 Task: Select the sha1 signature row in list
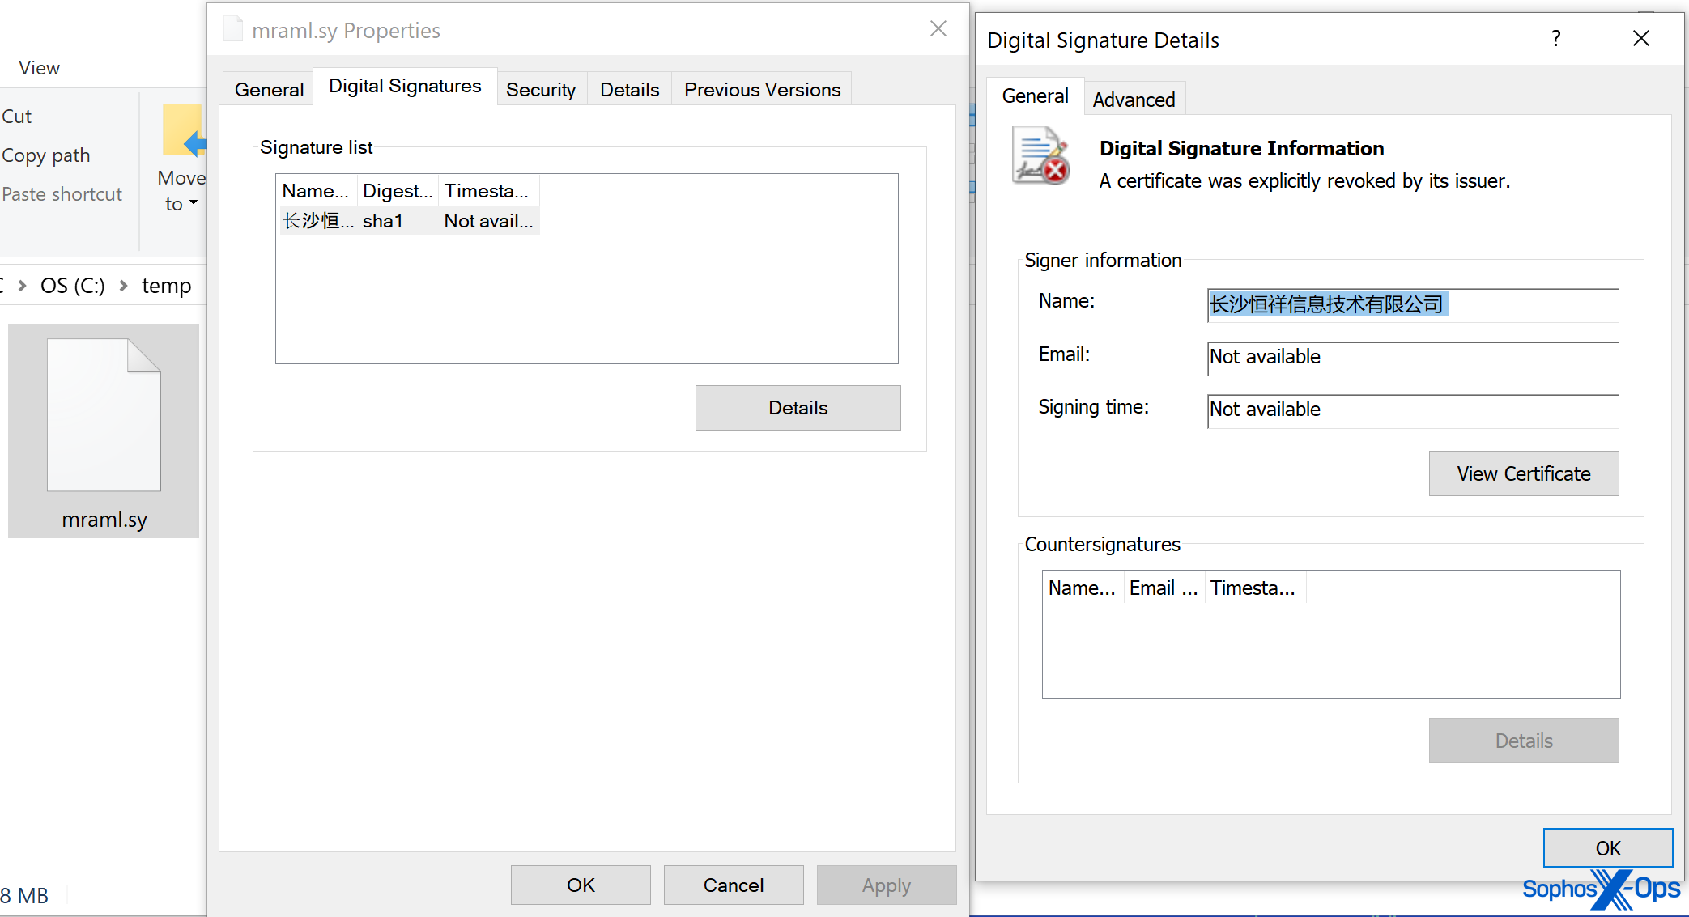(383, 221)
